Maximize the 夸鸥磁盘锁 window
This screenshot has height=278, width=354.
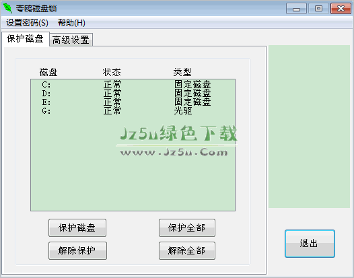point(318,9)
